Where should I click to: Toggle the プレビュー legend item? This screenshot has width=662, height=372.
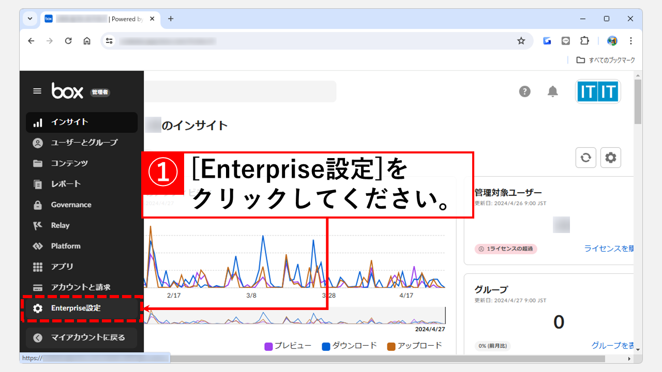pos(288,346)
